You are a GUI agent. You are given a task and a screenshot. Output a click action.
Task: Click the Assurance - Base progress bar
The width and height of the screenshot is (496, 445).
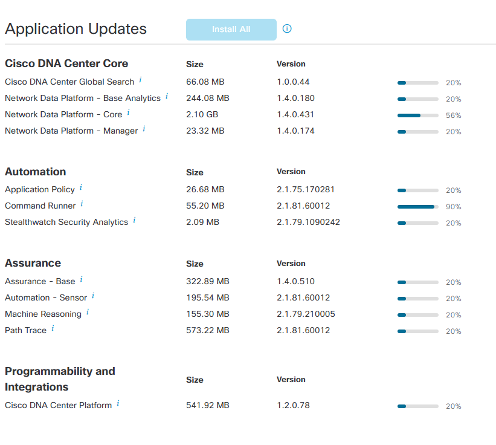click(x=418, y=282)
